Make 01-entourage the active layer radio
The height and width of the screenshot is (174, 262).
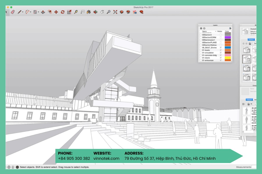click(x=201, y=60)
